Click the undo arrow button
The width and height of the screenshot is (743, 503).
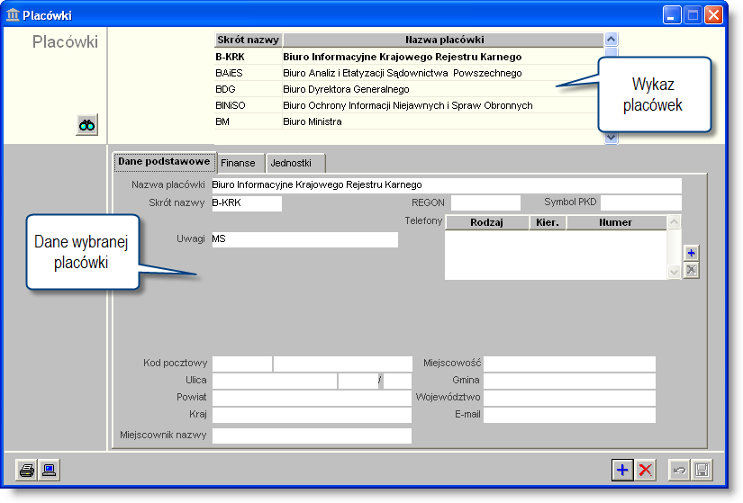click(x=679, y=471)
